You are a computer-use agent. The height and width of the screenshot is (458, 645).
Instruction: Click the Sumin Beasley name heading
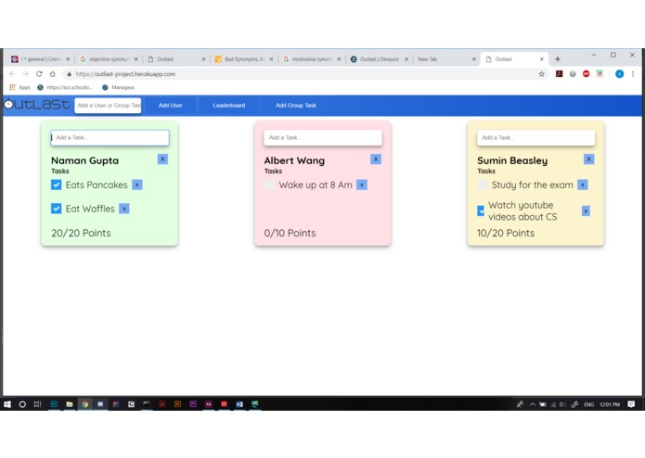click(x=512, y=160)
